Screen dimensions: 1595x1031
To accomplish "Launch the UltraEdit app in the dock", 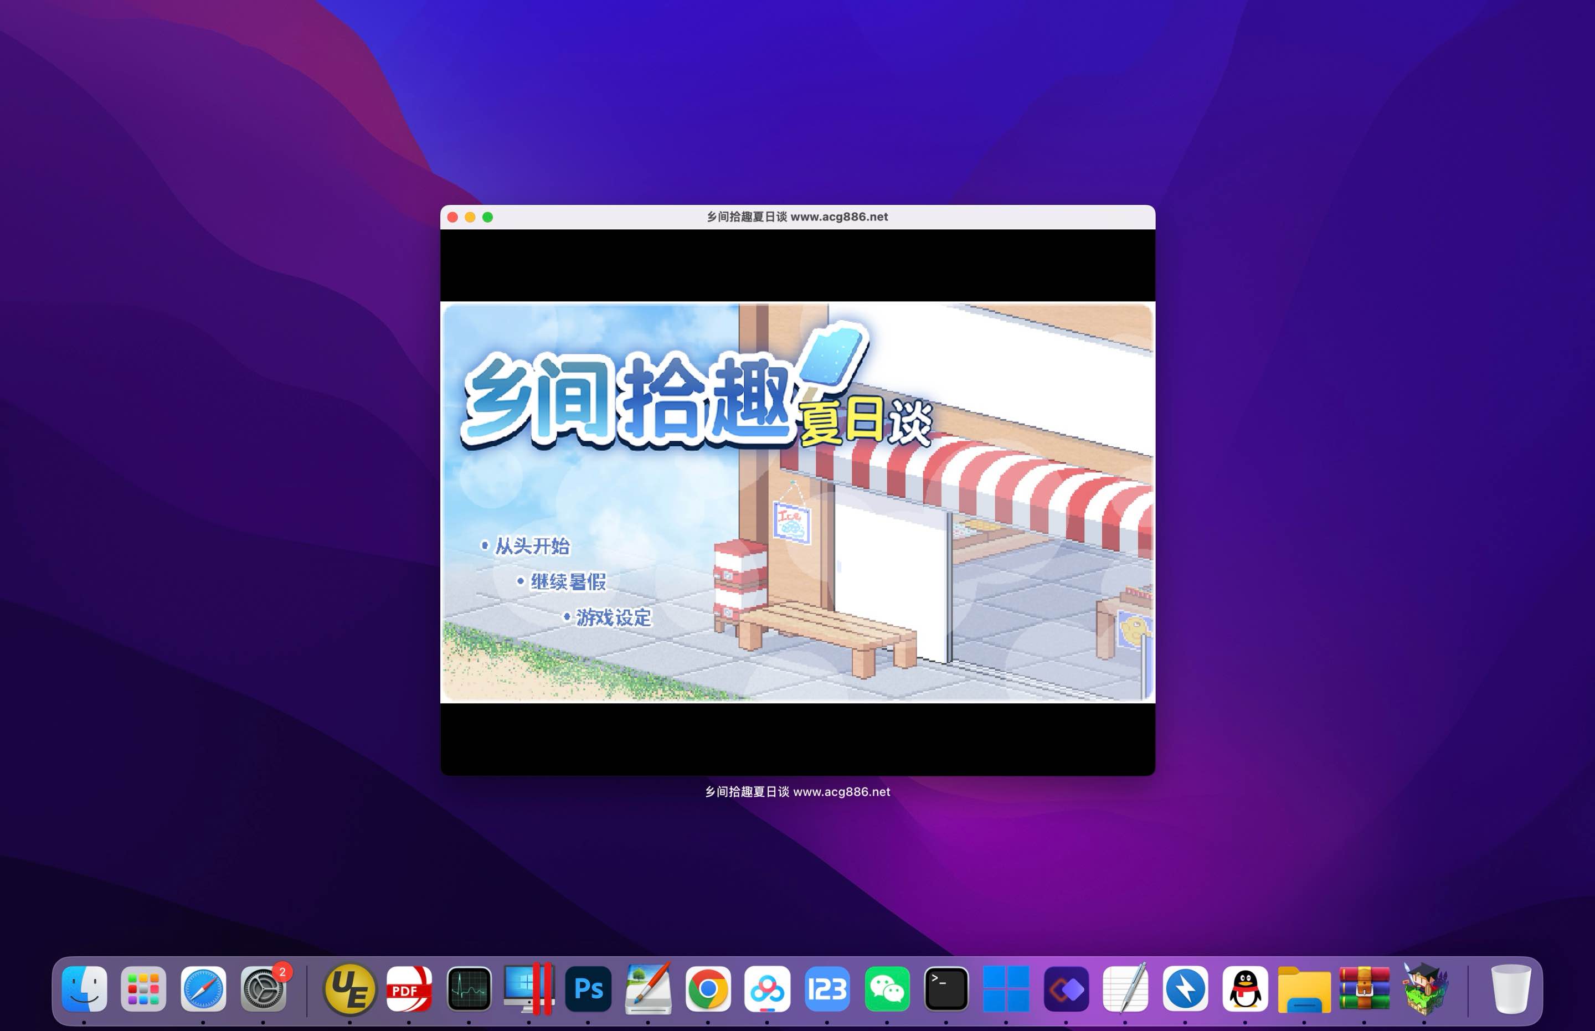I will (x=349, y=988).
